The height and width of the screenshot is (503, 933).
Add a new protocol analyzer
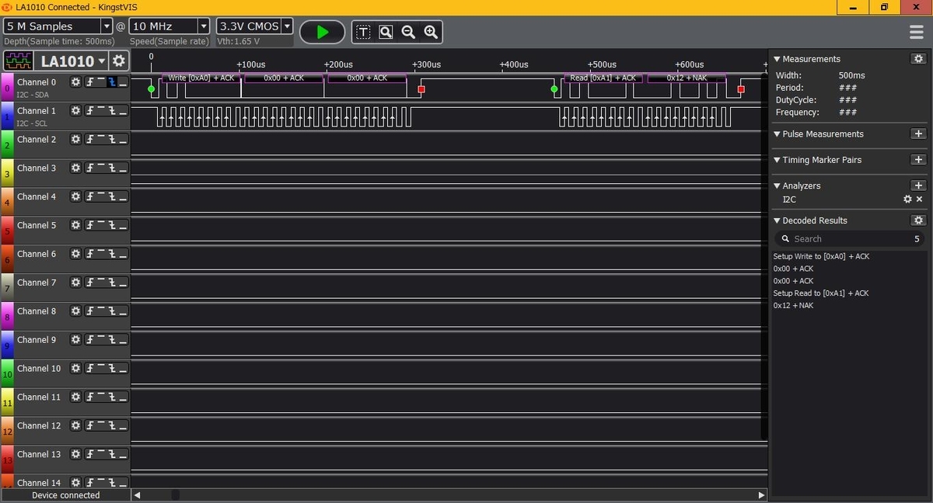point(918,186)
